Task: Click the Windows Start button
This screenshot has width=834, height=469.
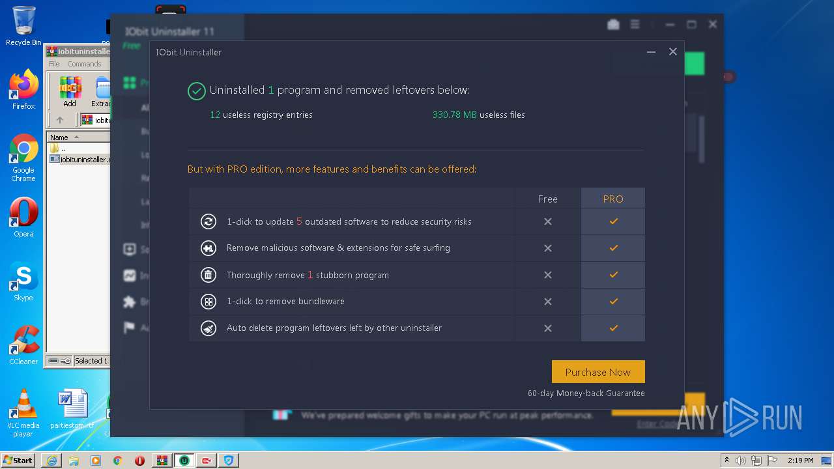Action: pos(18,460)
